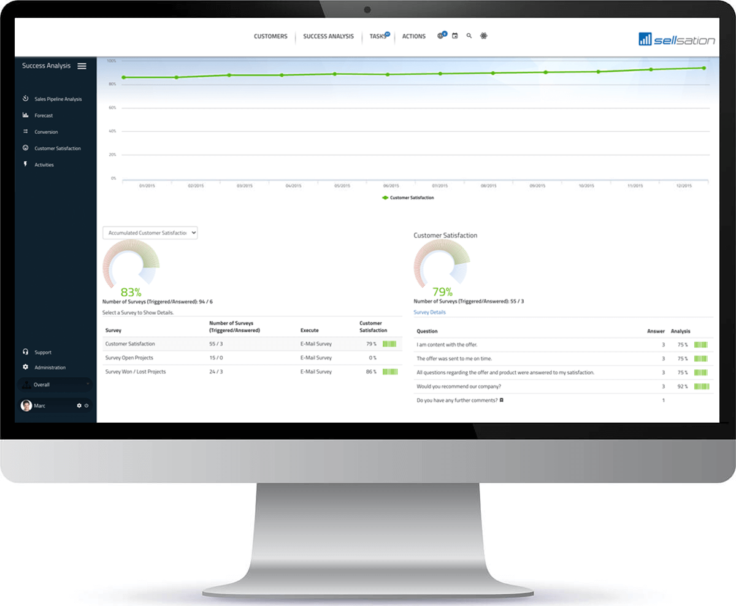Viewport: 736px width, 606px height.
Task: Click the 12/2015 data point on chart
Action: pyautogui.click(x=703, y=68)
